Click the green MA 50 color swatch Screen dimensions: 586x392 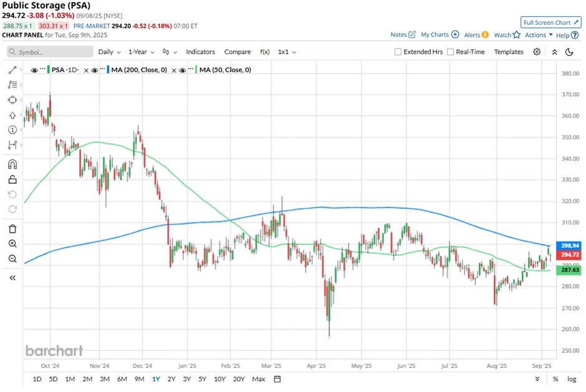pyautogui.click(x=196, y=70)
